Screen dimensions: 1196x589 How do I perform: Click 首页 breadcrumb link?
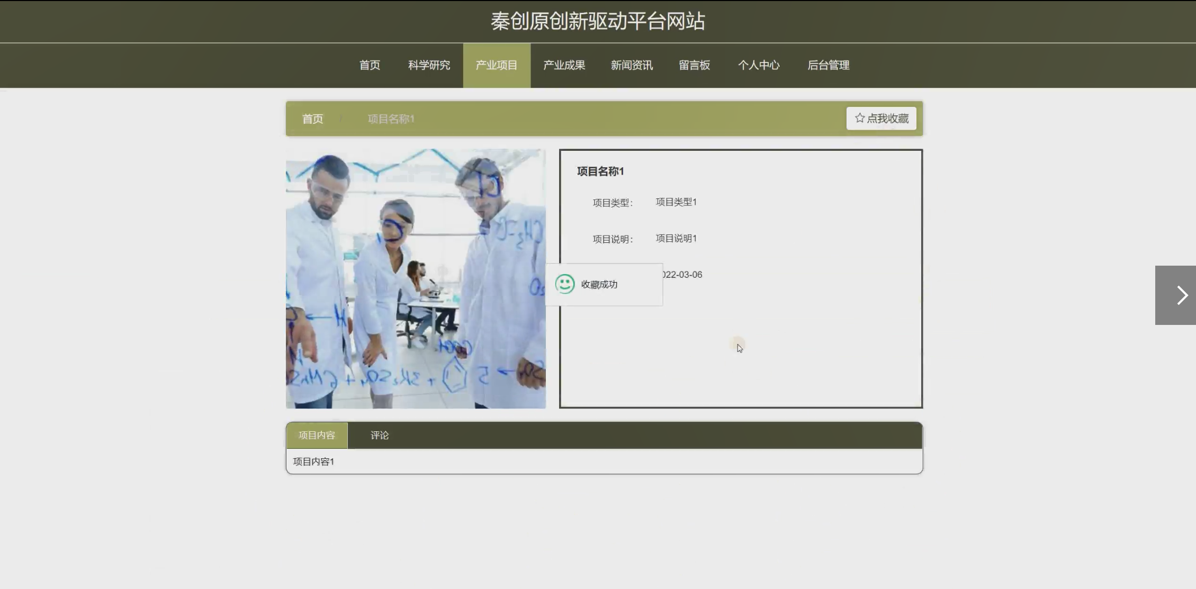(312, 119)
